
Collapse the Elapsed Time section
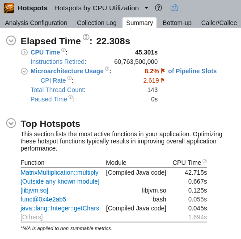pyautogui.click(x=11, y=41)
